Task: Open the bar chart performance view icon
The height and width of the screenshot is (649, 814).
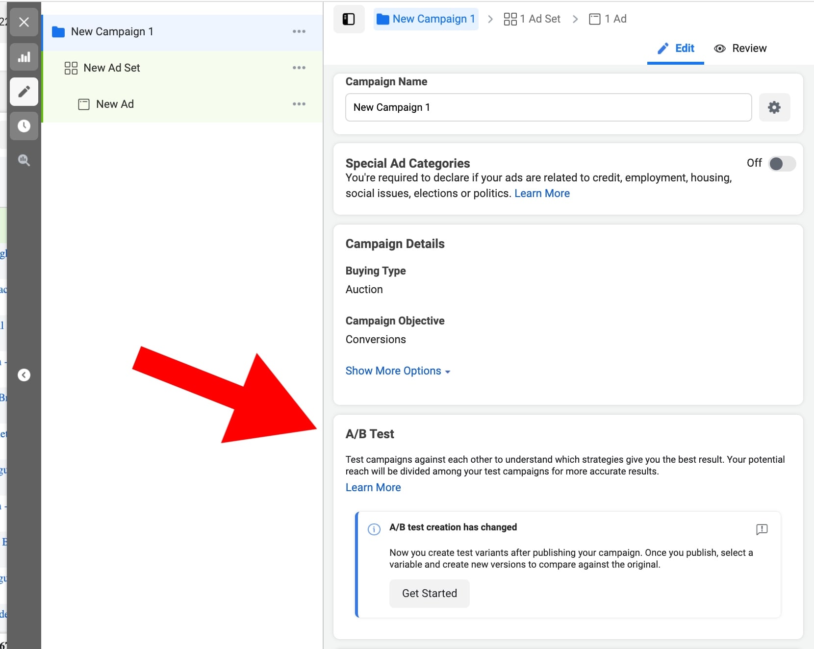Action: (24, 57)
